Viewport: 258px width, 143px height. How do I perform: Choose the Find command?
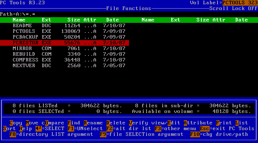tap(74, 123)
